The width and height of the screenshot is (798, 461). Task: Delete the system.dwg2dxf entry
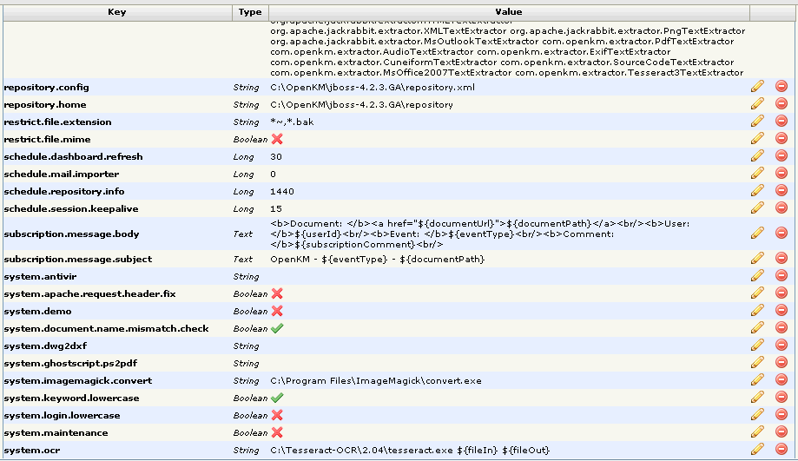click(x=782, y=345)
